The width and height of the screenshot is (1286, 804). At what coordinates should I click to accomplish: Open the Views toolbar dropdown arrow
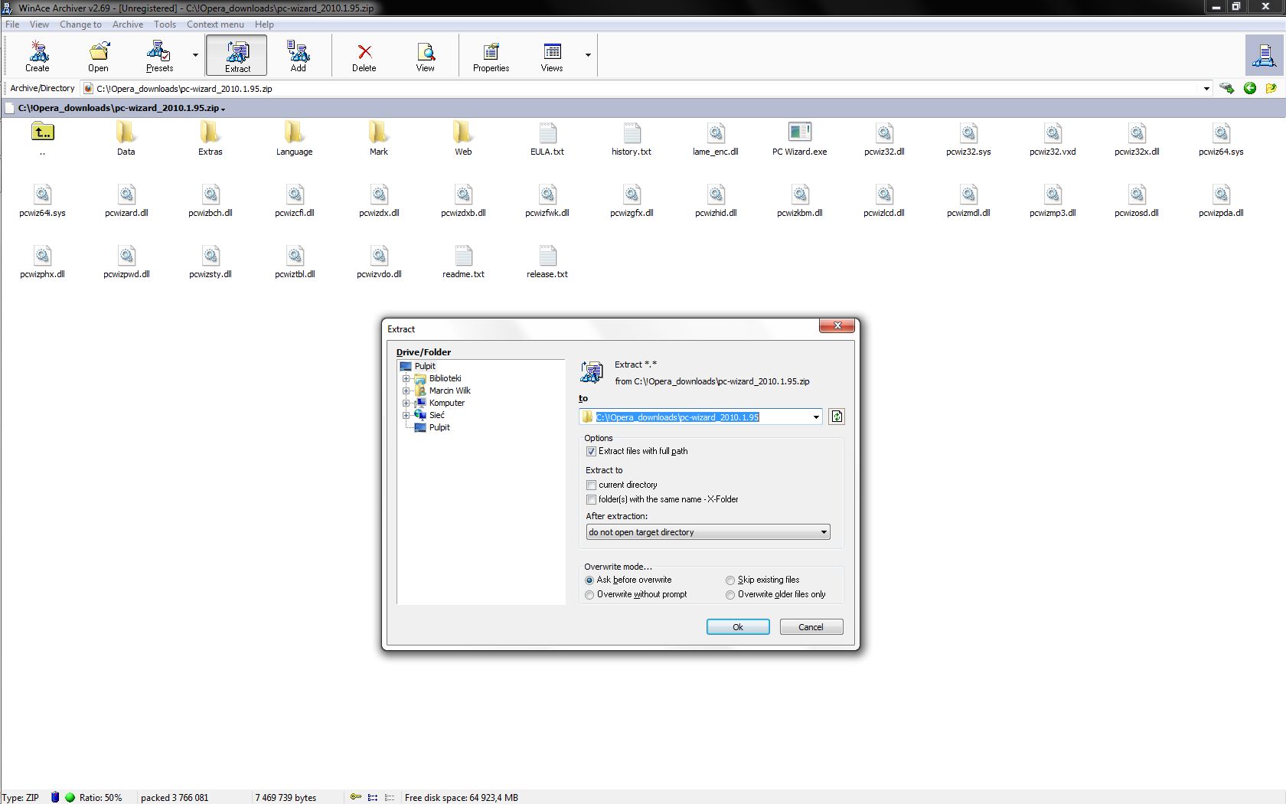tap(588, 55)
